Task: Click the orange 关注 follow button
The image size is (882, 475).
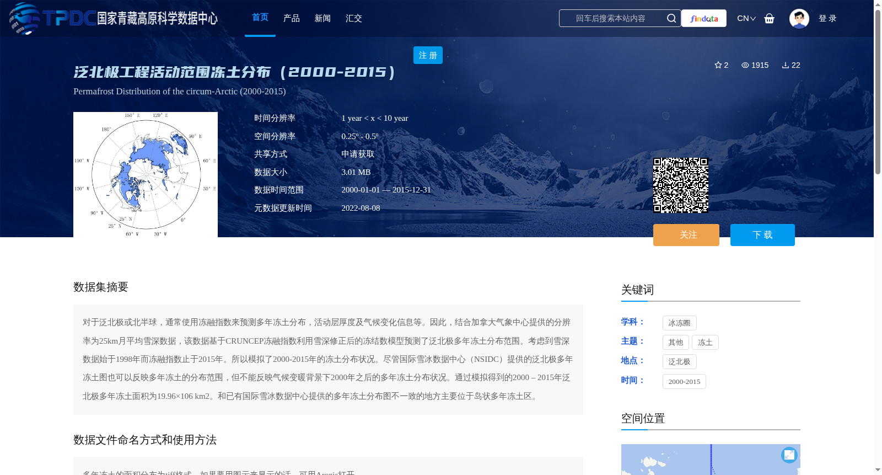Action: click(686, 235)
